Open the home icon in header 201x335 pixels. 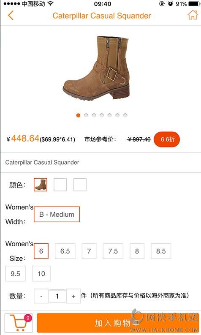[193, 15]
